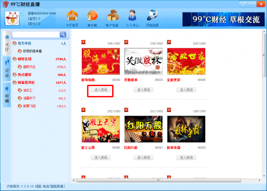Image resolution: width=267 pixels, height=191 pixels.
Task: Click 进入房间 button under 金股世家
Action: [186, 90]
